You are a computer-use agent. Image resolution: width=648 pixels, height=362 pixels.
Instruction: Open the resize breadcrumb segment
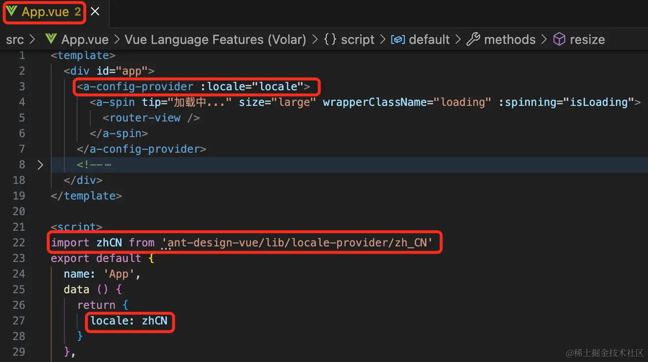coord(587,40)
